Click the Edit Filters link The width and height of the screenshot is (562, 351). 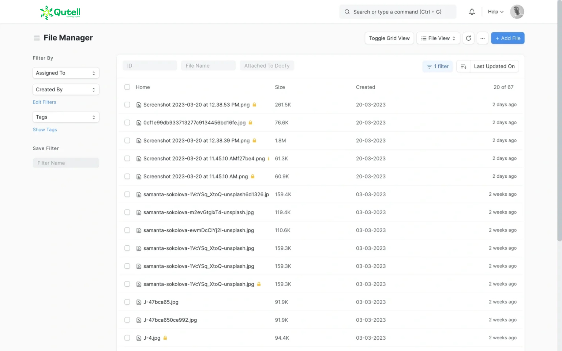tap(44, 102)
